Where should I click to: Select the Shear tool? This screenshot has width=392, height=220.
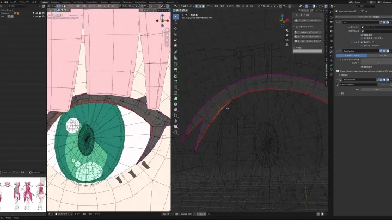[x=176, y=127]
